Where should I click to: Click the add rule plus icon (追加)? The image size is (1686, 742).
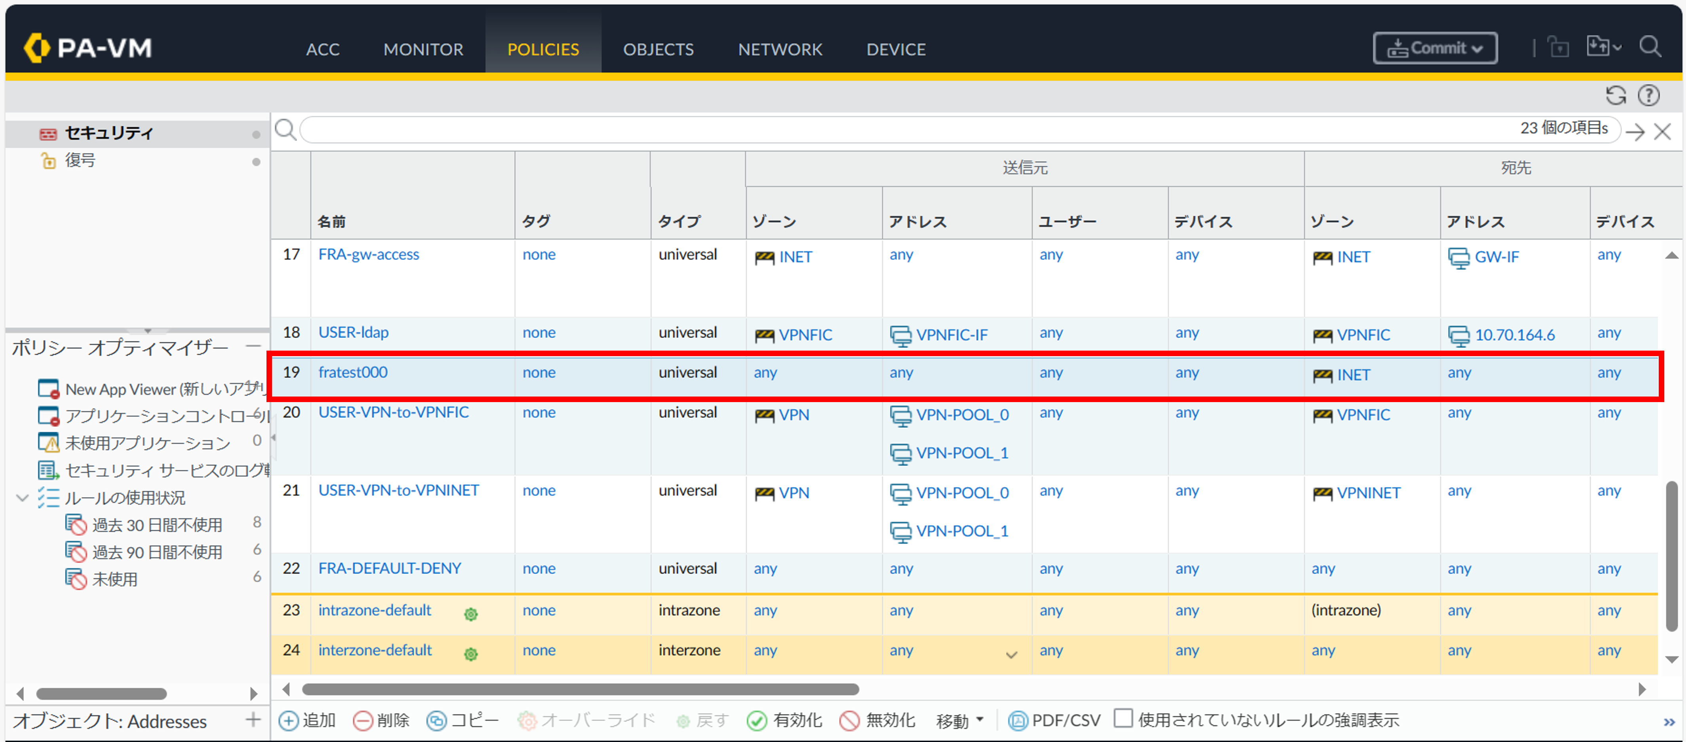(x=288, y=720)
